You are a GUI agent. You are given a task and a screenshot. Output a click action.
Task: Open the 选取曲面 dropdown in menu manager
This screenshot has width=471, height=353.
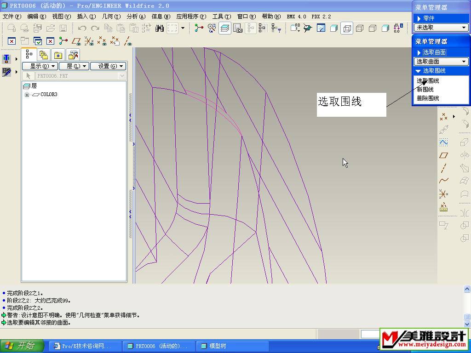pos(441,62)
